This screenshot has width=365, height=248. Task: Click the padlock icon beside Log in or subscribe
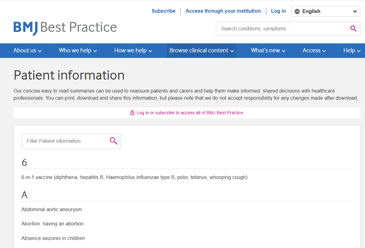tap(132, 113)
